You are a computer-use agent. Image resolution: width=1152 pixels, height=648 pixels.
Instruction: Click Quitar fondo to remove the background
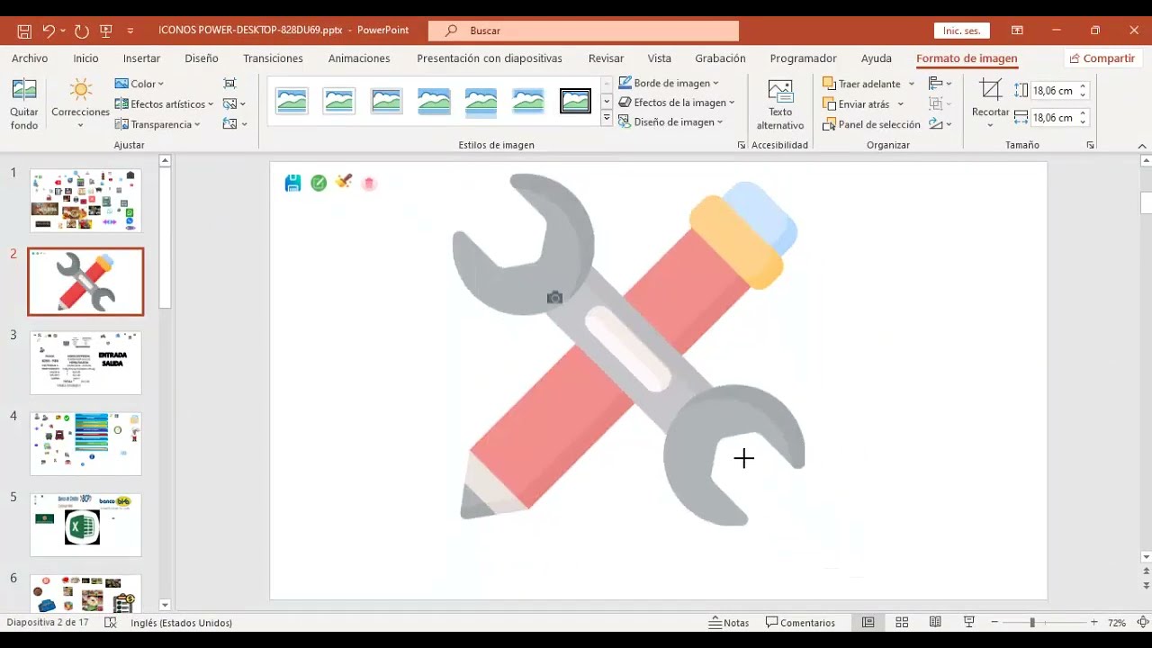24,104
